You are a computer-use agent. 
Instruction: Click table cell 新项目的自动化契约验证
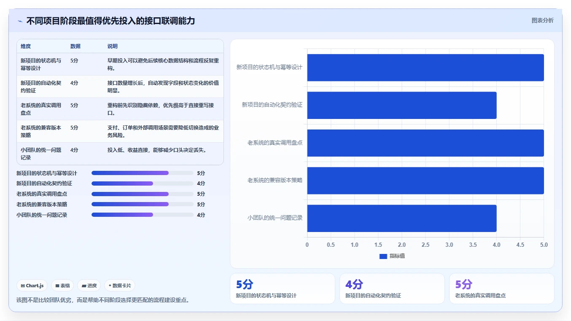click(41, 86)
